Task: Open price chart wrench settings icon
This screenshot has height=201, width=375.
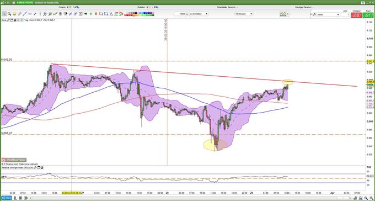Action: pyautogui.click(x=8, y=20)
